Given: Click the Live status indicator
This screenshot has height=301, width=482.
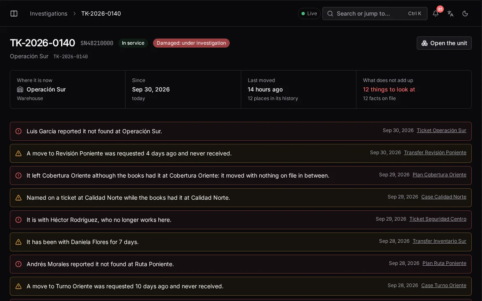Looking at the screenshot, I should (x=309, y=14).
